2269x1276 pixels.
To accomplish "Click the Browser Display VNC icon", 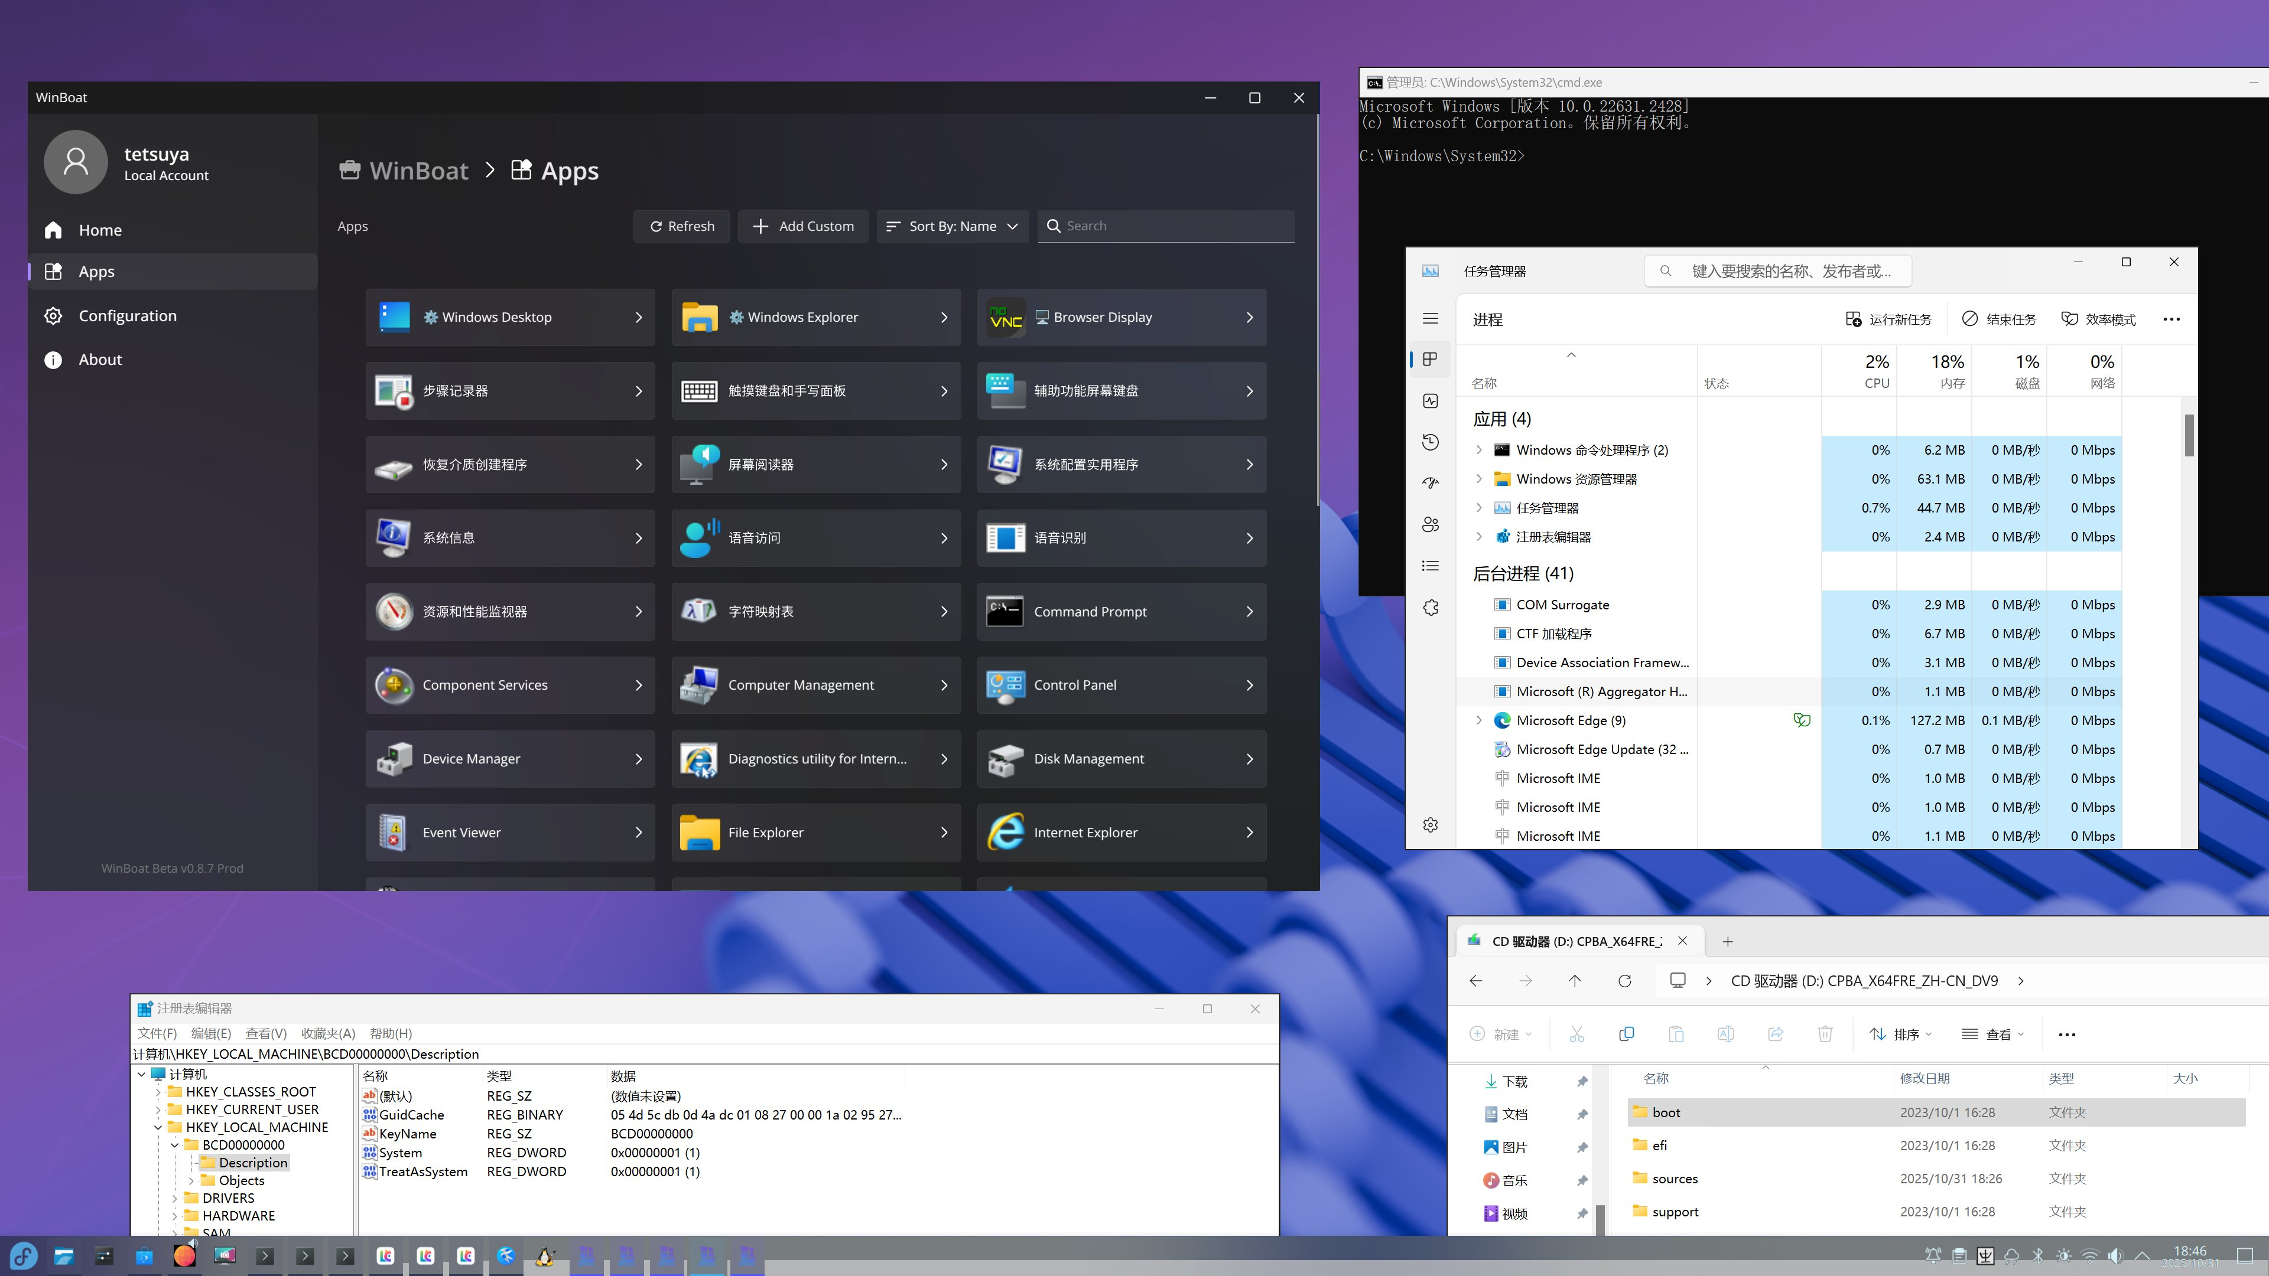I will 1006,318.
